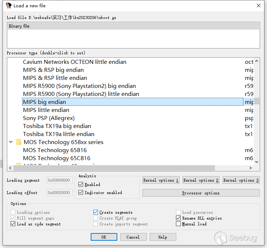Toggle Create FLAT group checkbox

(95, 218)
